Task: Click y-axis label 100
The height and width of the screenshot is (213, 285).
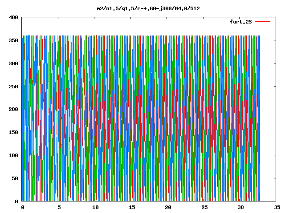Action: click(x=13, y=155)
